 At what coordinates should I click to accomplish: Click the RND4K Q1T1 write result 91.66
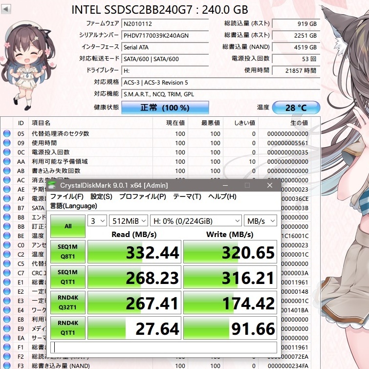[x=230, y=328]
